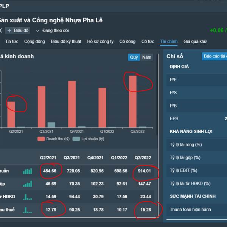227x227 pixels.
Task: Click the 46.69 table cell
Action: [x=51, y=184]
